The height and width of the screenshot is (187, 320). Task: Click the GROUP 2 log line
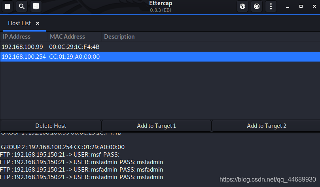[x=62, y=147]
